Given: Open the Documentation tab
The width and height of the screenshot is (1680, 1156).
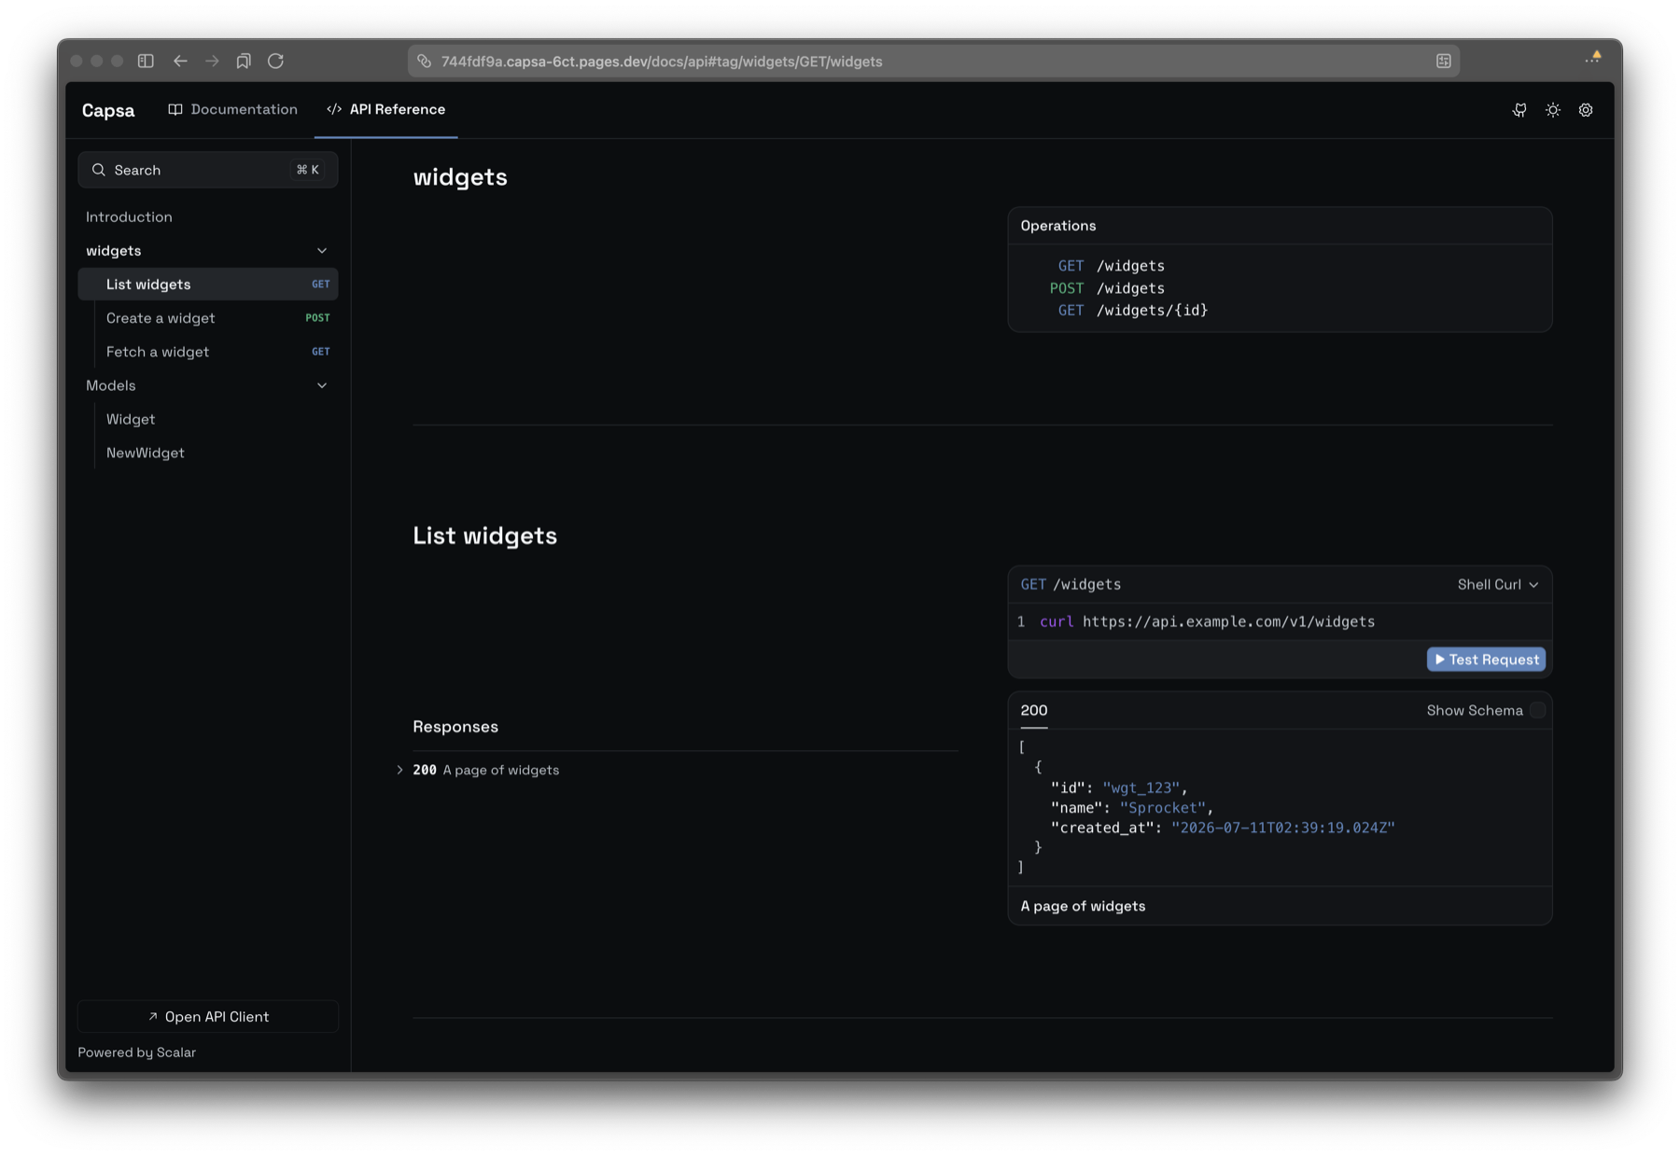Looking at the screenshot, I should tap(232, 109).
